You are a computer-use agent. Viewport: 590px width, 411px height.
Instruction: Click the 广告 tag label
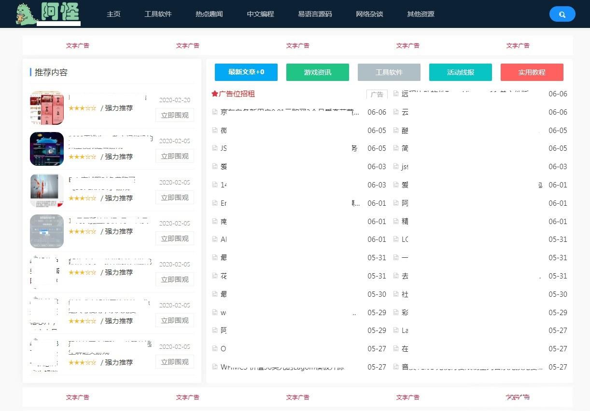pyautogui.click(x=377, y=94)
